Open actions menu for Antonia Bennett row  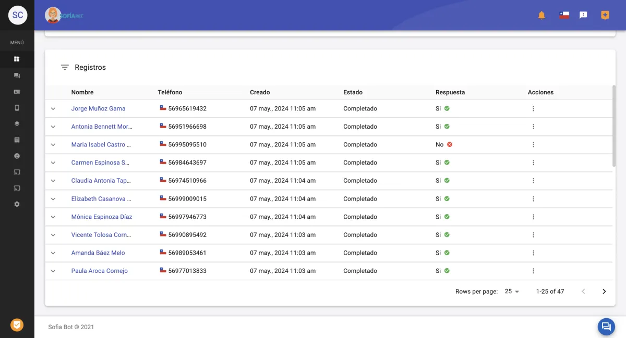pyautogui.click(x=533, y=127)
